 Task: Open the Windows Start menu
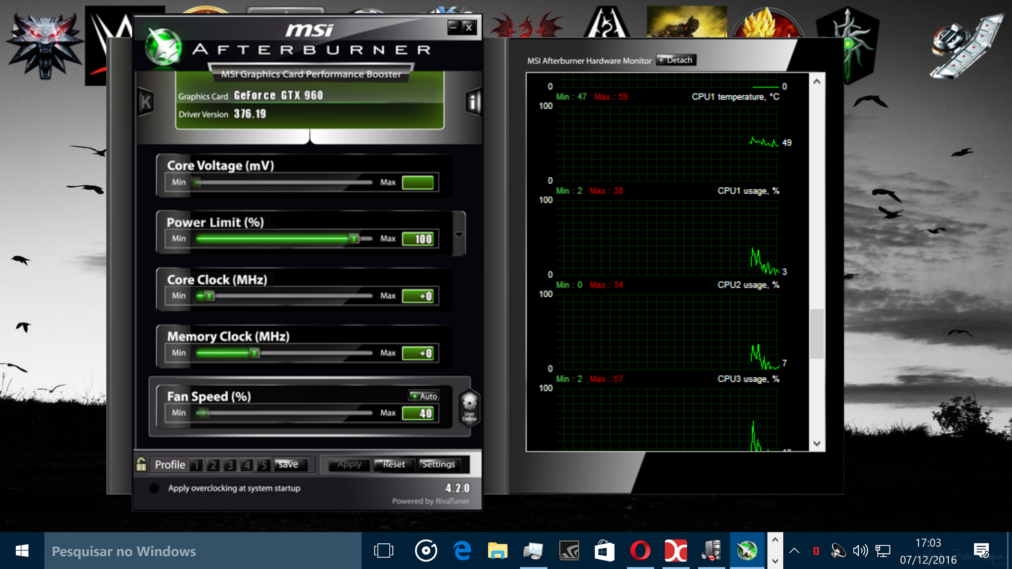22,551
